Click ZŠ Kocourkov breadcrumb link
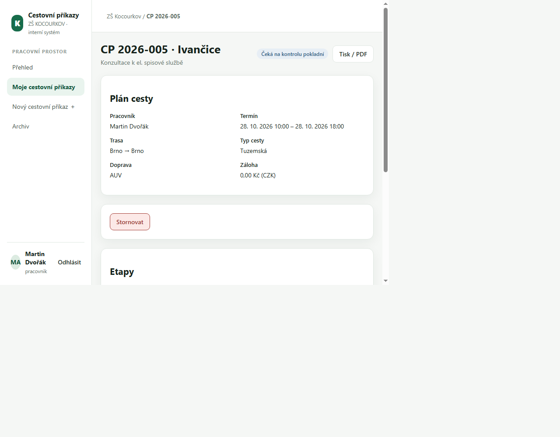This screenshot has height=437, width=560. pos(124,16)
